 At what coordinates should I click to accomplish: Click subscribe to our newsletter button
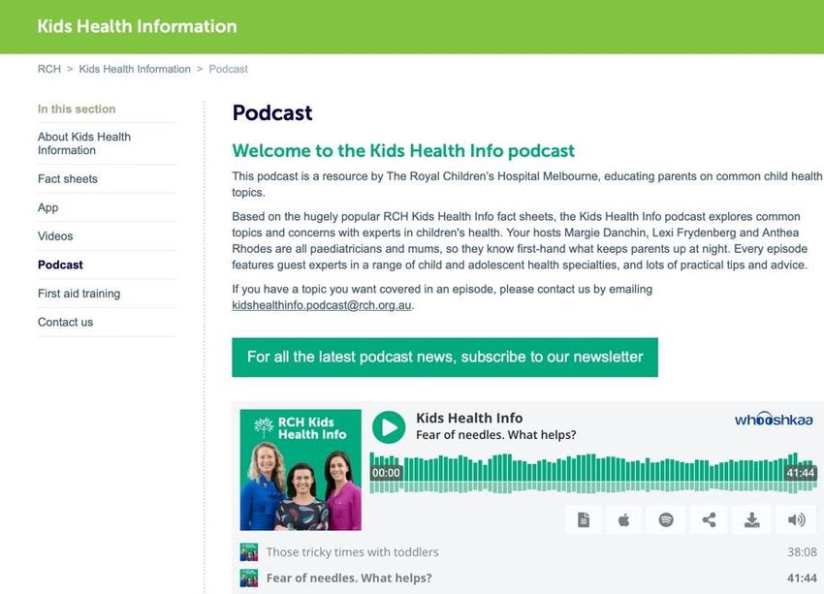point(445,358)
